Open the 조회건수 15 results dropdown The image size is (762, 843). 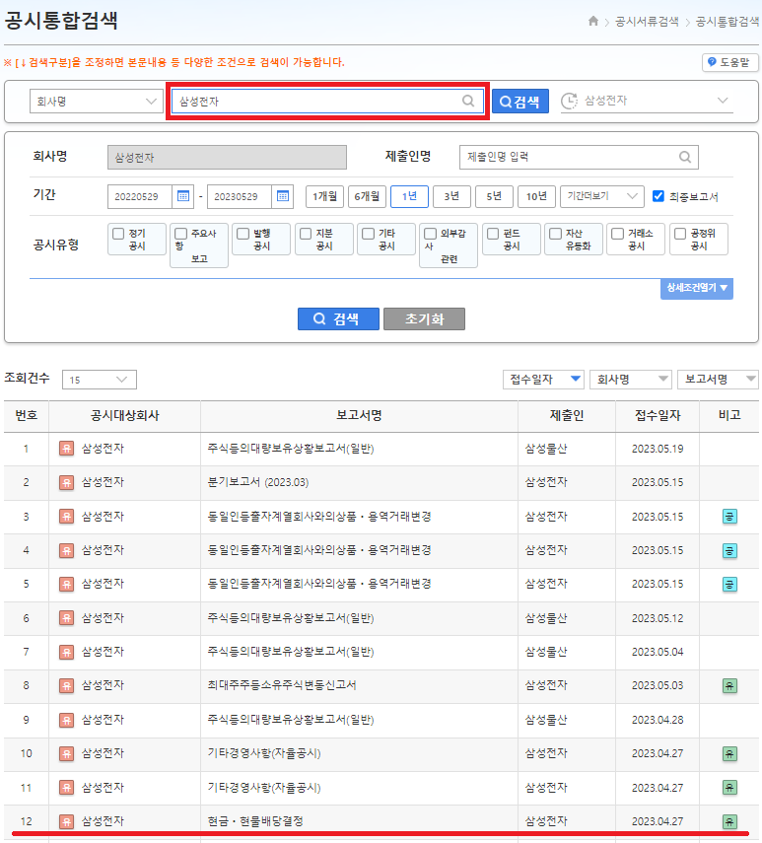[x=100, y=380]
